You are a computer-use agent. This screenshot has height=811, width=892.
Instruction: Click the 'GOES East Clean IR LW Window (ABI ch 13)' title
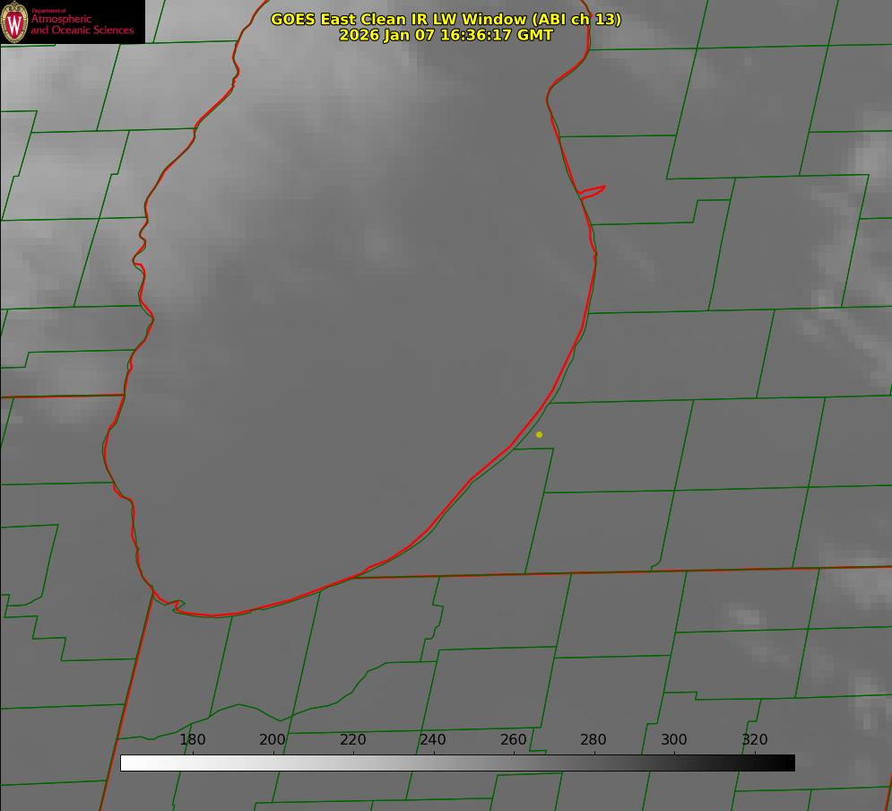pyautogui.click(x=446, y=19)
